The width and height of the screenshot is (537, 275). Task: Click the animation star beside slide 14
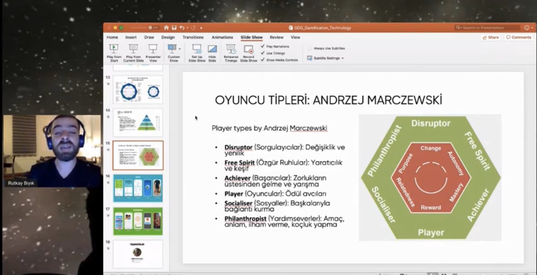pos(108,116)
